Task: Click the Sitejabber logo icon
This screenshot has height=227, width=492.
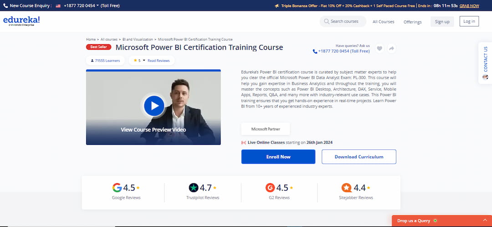Action: pos(346,188)
